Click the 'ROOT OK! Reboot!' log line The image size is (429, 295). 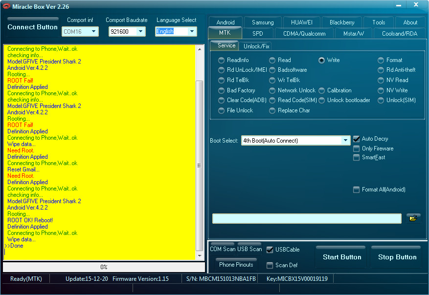[x=30, y=220]
